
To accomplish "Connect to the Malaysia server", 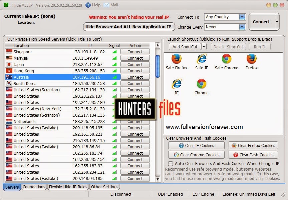I will pyautogui.click(x=135, y=58).
